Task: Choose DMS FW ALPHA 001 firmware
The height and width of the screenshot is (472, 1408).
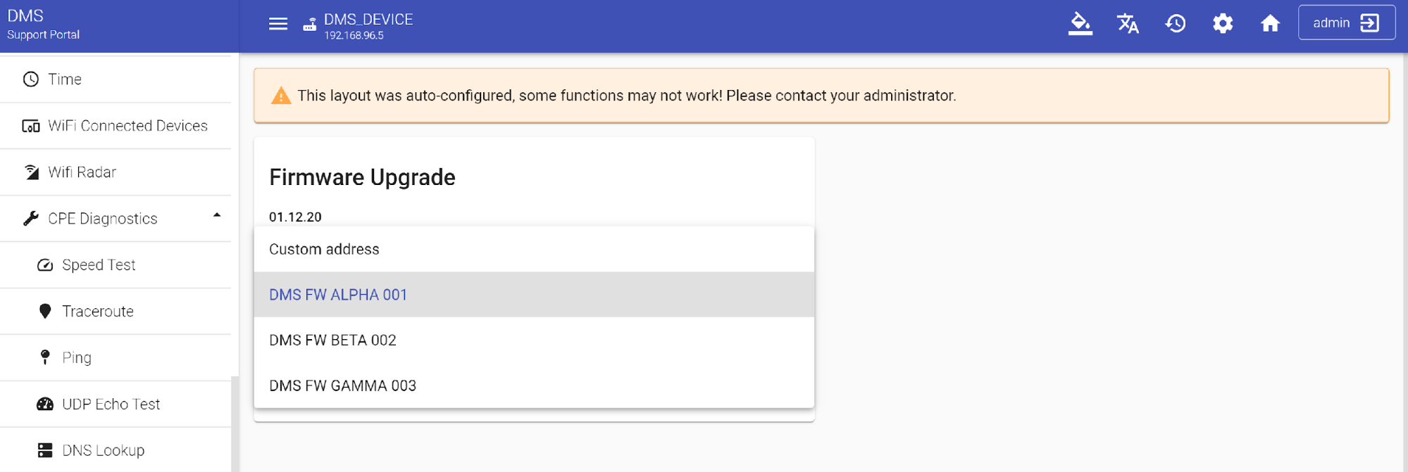Action: [338, 295]
